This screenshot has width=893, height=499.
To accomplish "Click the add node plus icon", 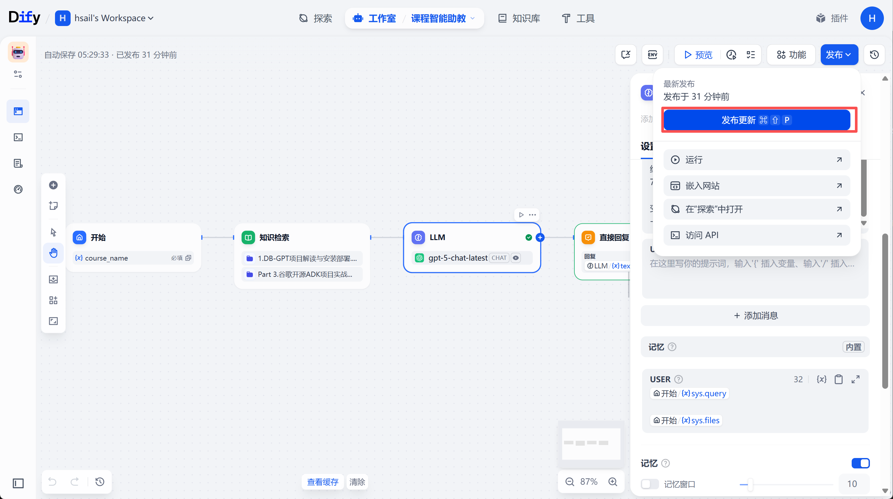I will [x=53, y=185].
